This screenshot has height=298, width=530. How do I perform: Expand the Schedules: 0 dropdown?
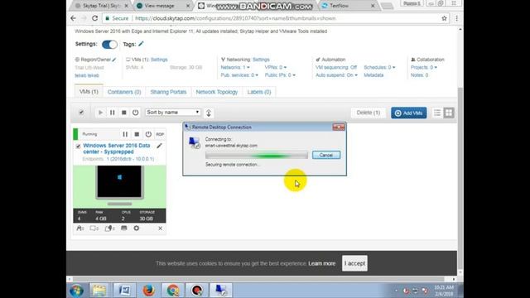coord(379,67)
